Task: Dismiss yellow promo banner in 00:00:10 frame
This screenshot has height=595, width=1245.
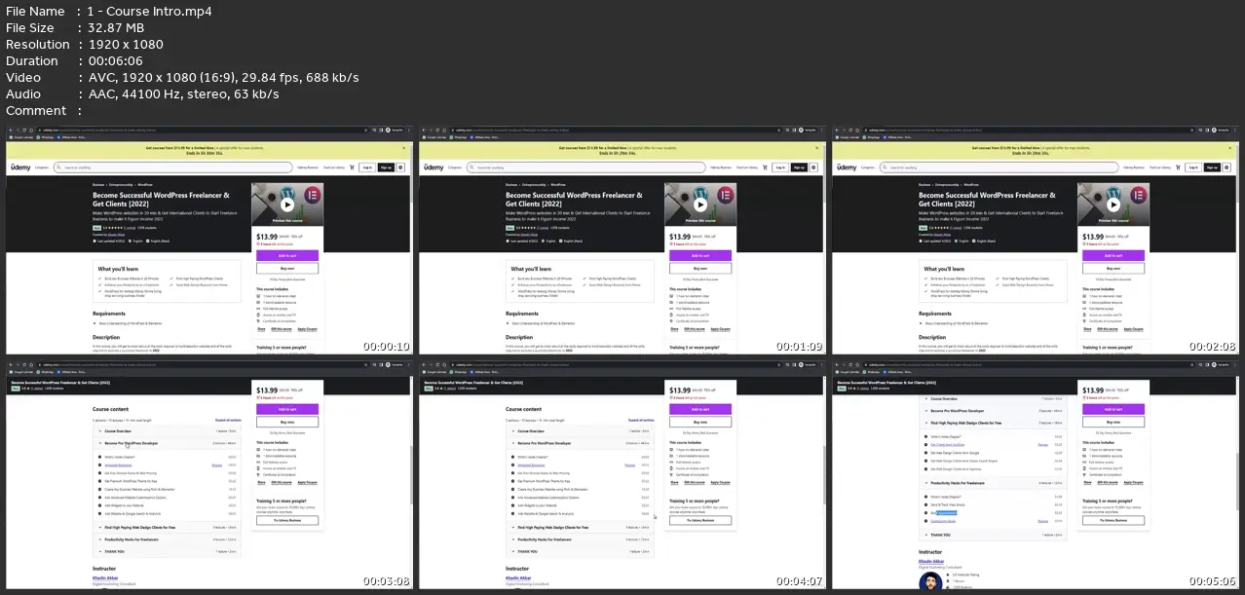Action: click(x=406, y=150)
